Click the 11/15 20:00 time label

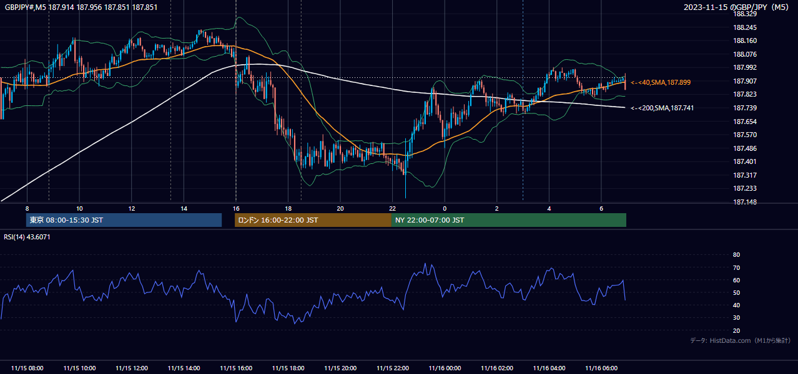[340, 368]
